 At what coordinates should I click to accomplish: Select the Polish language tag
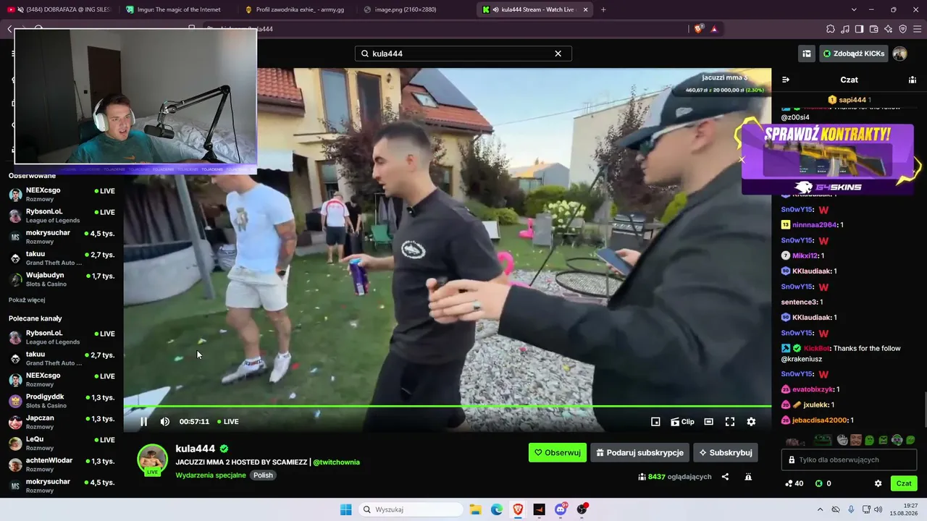(x=263, y=475)
